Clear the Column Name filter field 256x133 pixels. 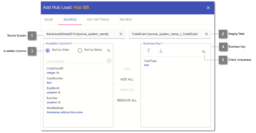point(109,61)
